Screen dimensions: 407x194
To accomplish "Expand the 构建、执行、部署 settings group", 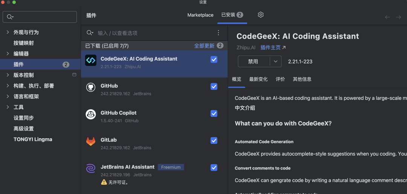I will click(x=8, y=86).
